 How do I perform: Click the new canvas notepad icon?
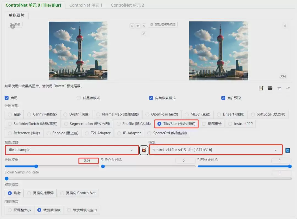(x=261, y=88)
